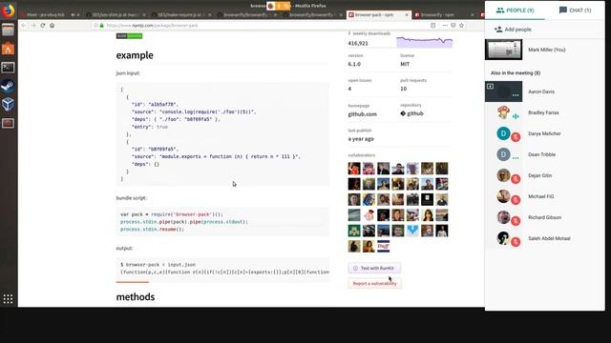The height and width of the screenshot is (343, 611).
Task: Click the 'methods' heading
Action: [136, 296]
